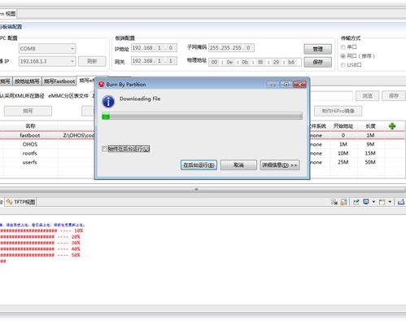The image size is (406, 321).
Task: Click the 子网掩码 field 255.255.255.0
Action: pos(231,48)
